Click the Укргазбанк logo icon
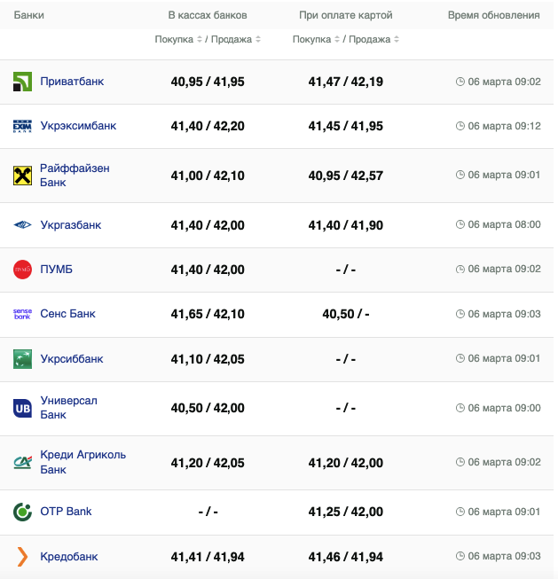This screenshot has height=579, width=558. click(x=22, y=225)
